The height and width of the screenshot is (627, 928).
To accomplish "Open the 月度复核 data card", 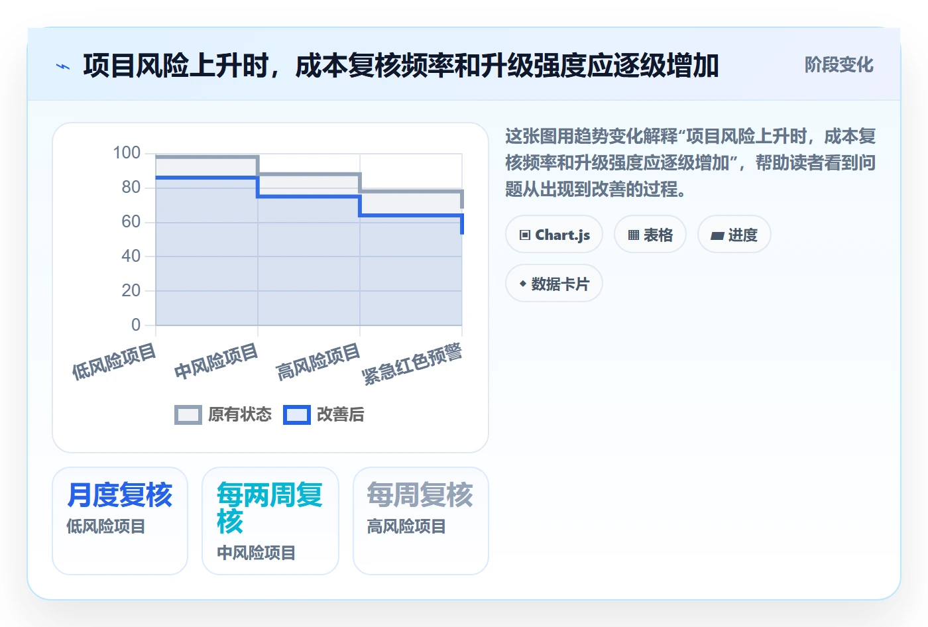I will click(120, 521).
